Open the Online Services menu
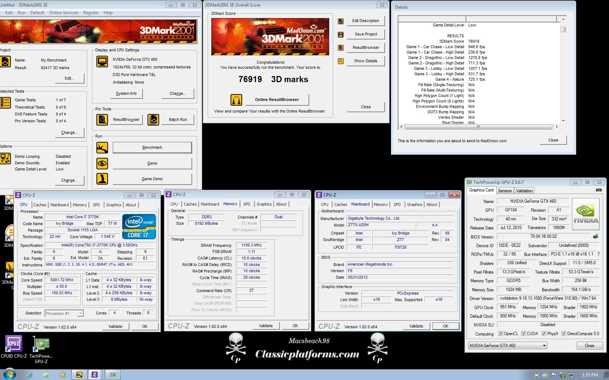This screenshot has width=609, height=380. [64, 13]
